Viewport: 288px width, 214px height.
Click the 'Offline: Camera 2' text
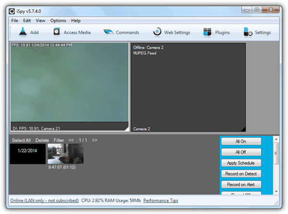(148, 48)
